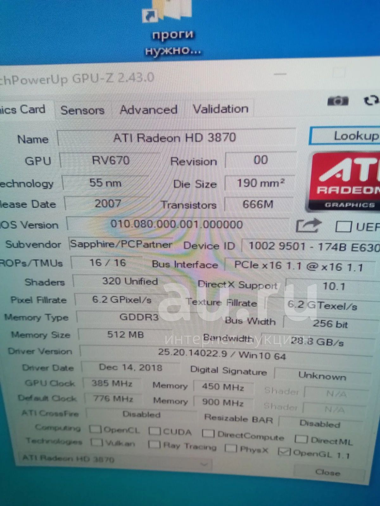The height and width of the screenshot is (506, 380).
Task: Click the Memory clock field showing 450 MHz
Action: point(223,386)
